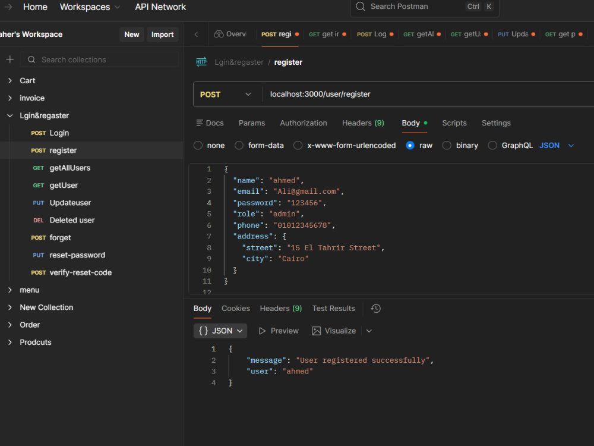Open the request Headers (9) tab
Viewport: 594px width, 446px height.
(x=363, y=123)
